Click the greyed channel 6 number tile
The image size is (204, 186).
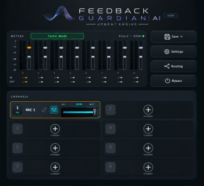(x=111, y=148)
